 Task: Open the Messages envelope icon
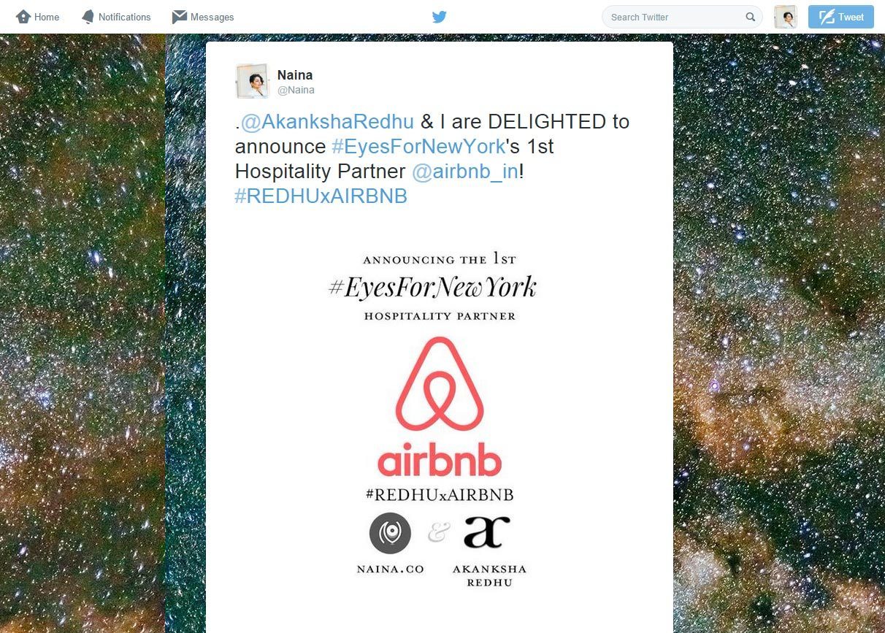180,17
